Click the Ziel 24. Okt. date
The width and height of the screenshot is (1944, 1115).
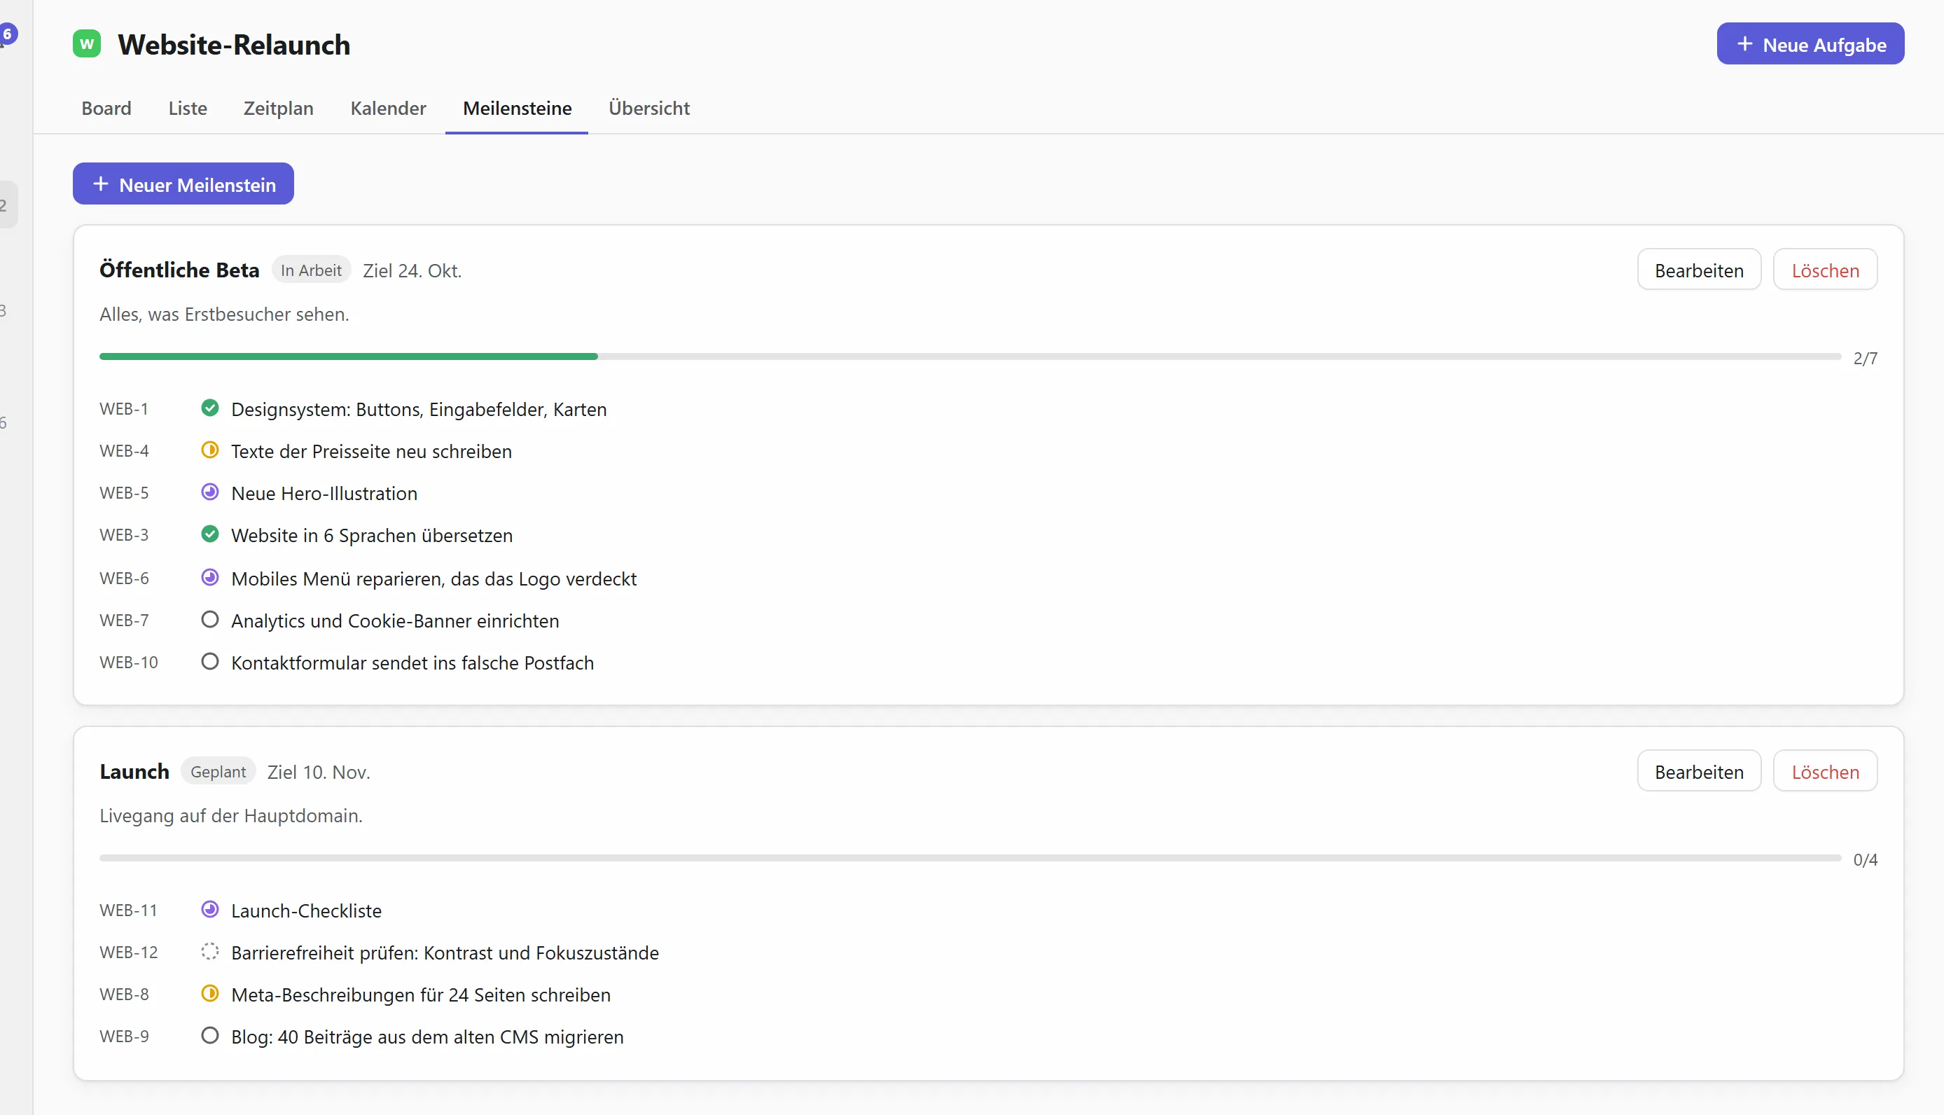(412, 271)
